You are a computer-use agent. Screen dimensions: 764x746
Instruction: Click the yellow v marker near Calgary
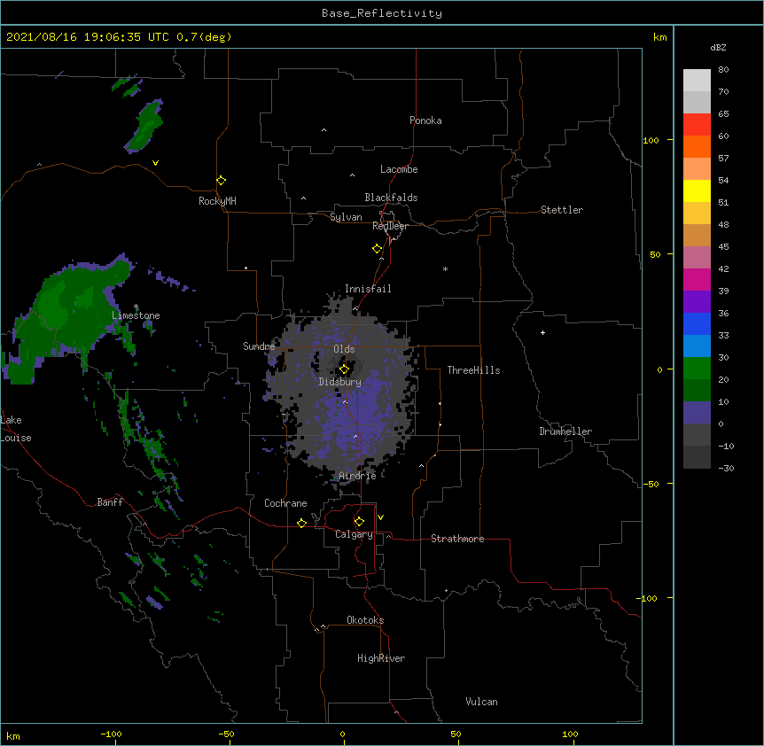click(x=380, y=517)
